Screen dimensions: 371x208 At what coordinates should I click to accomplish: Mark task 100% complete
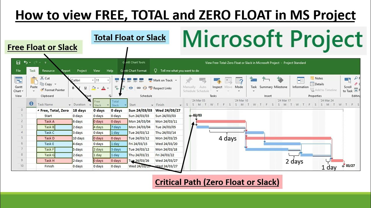click(x=141, y=80)
